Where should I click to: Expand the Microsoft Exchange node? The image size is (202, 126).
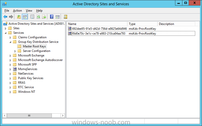click(x=10, y=56)
